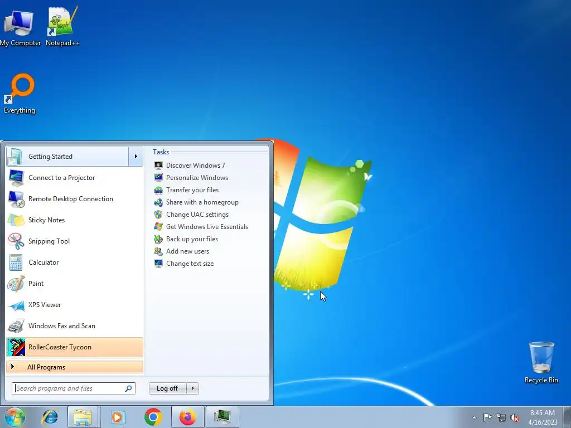Click the Connect to a Projector icon
This screenshot has height=428, width=571.
[16, 178]
